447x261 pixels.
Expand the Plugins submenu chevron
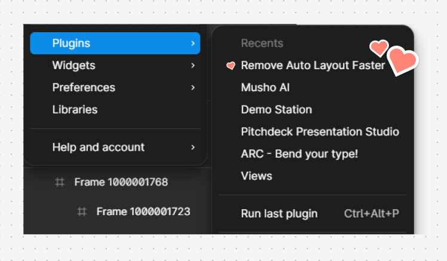193,44
